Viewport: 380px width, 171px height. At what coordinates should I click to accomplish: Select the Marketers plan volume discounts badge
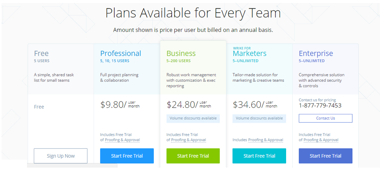pyautogui.click(x=259, y=119)
